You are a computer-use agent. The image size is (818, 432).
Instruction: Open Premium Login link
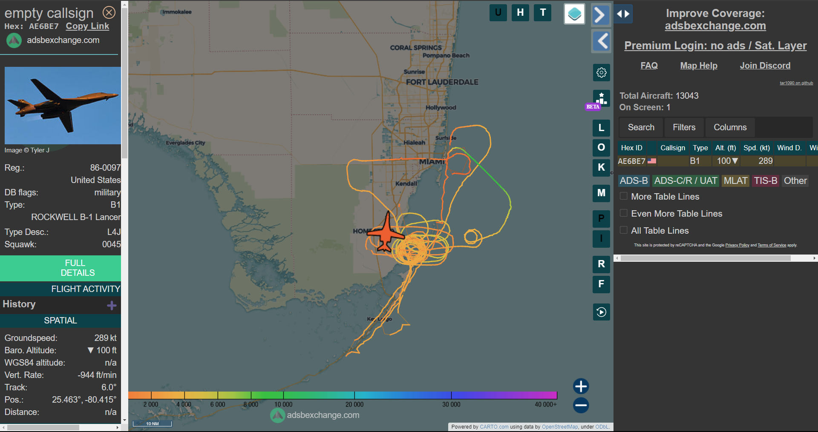715,46
